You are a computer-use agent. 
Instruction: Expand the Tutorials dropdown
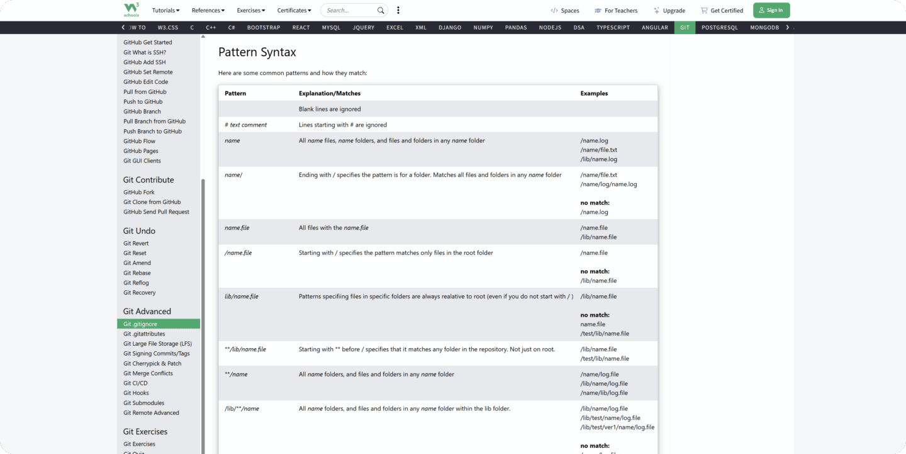[x=165, y=10]
